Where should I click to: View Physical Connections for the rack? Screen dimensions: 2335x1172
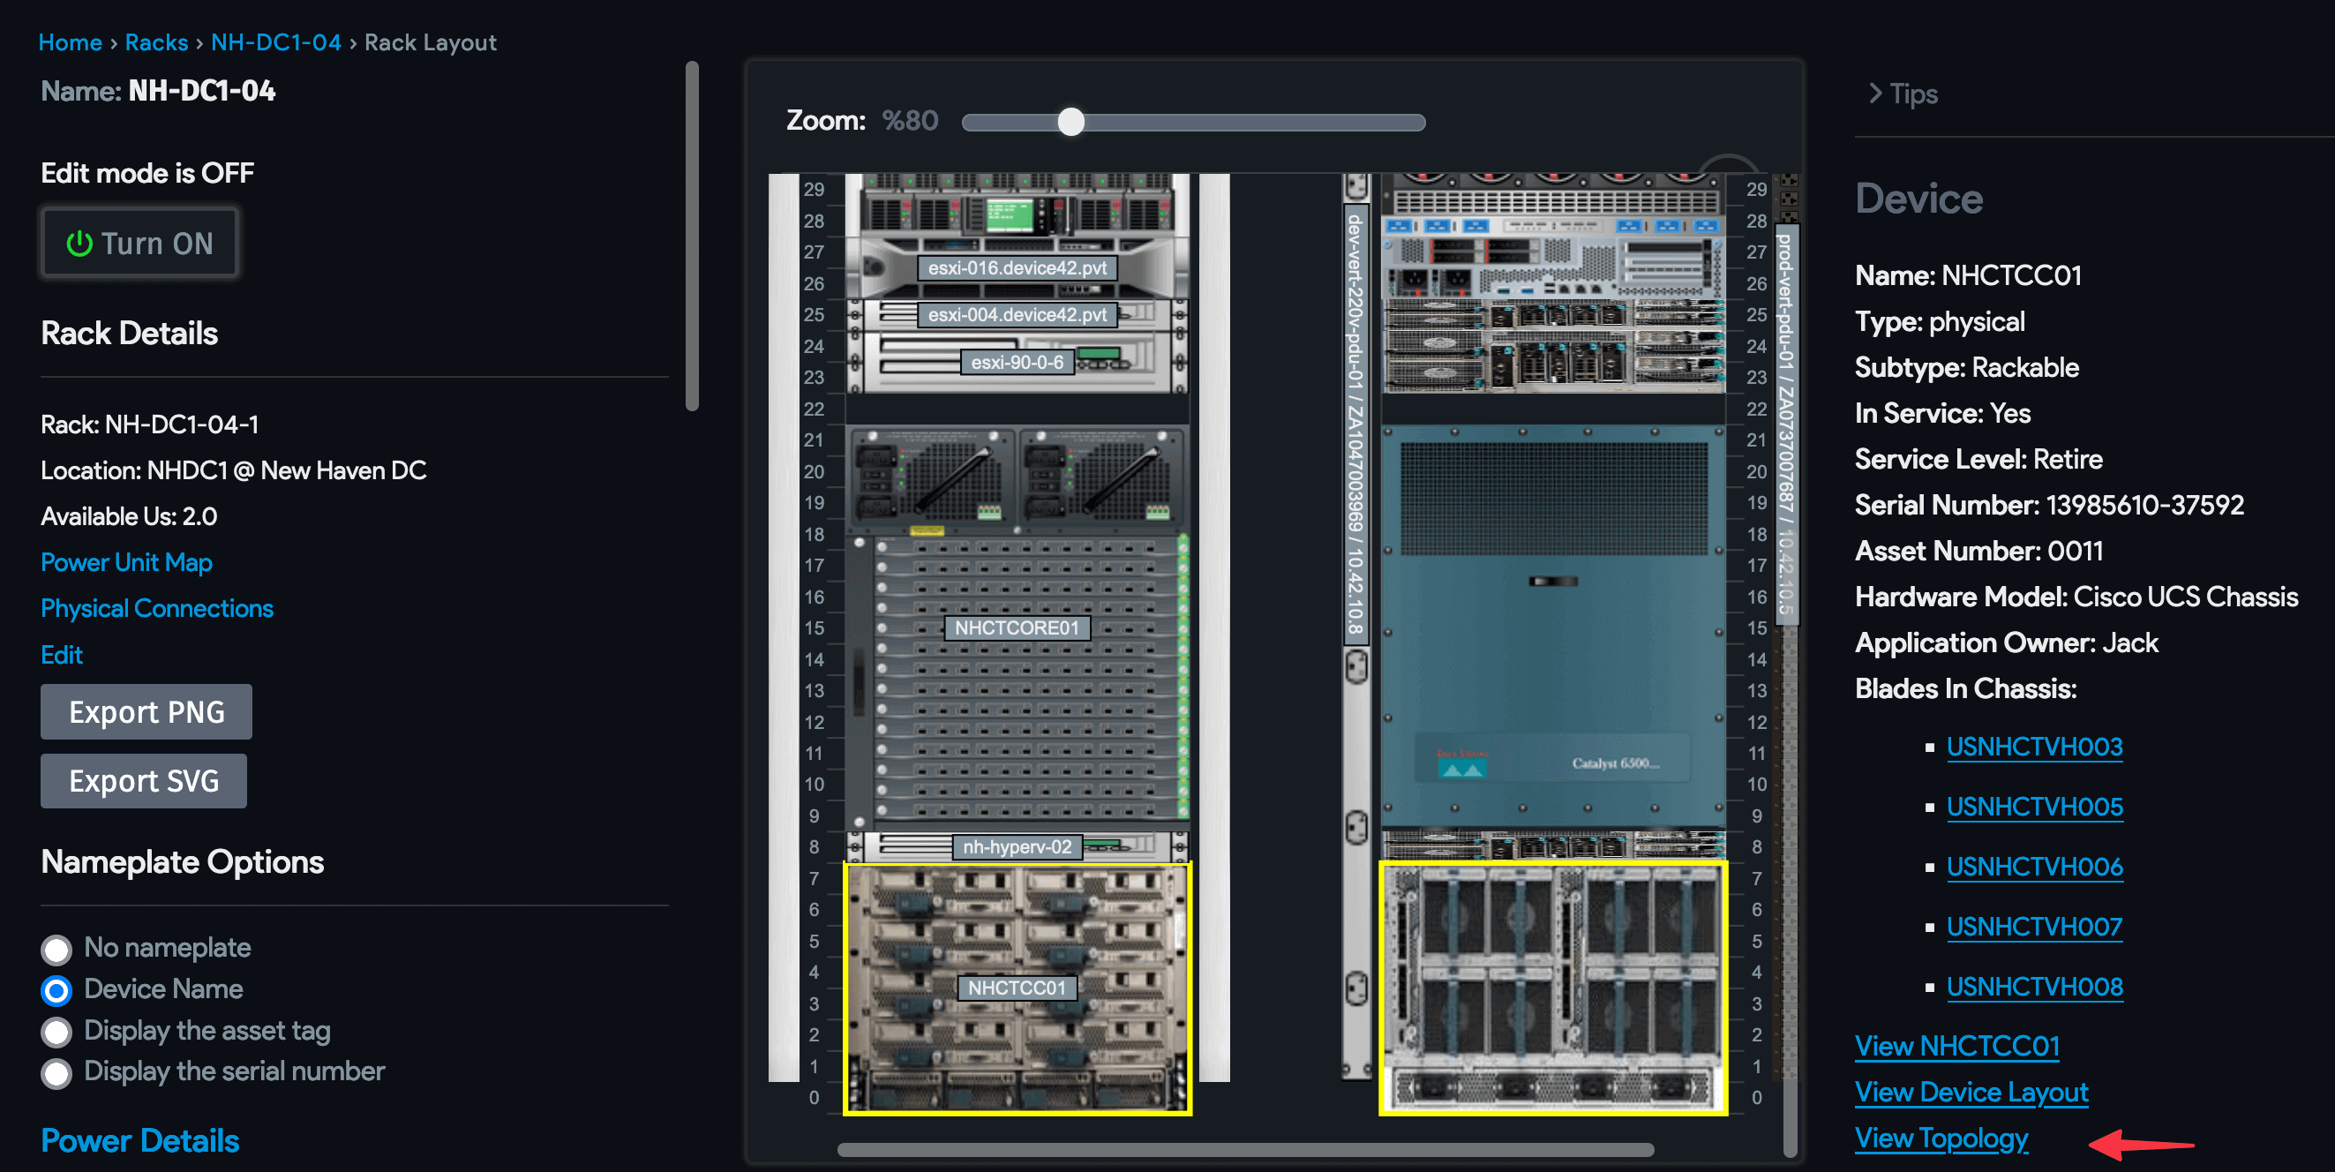[156, 608]
